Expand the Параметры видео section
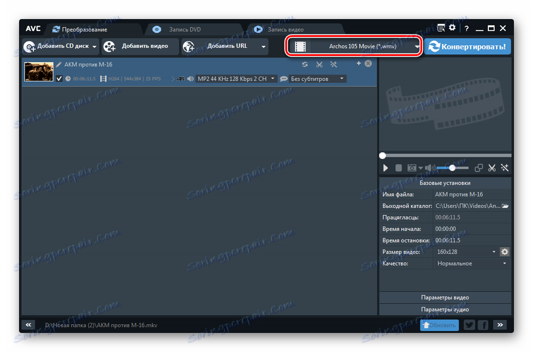Image resolution: width=533 pixels, height=352 pixels. 445,297
